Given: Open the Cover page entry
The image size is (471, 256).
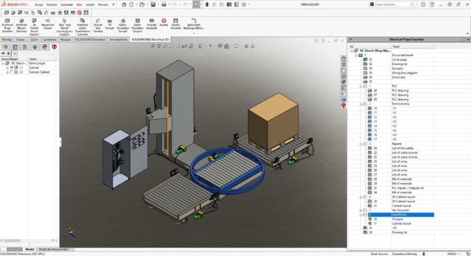Looking at the screenshot, I should pyautogui.click(x=399, y=60).
